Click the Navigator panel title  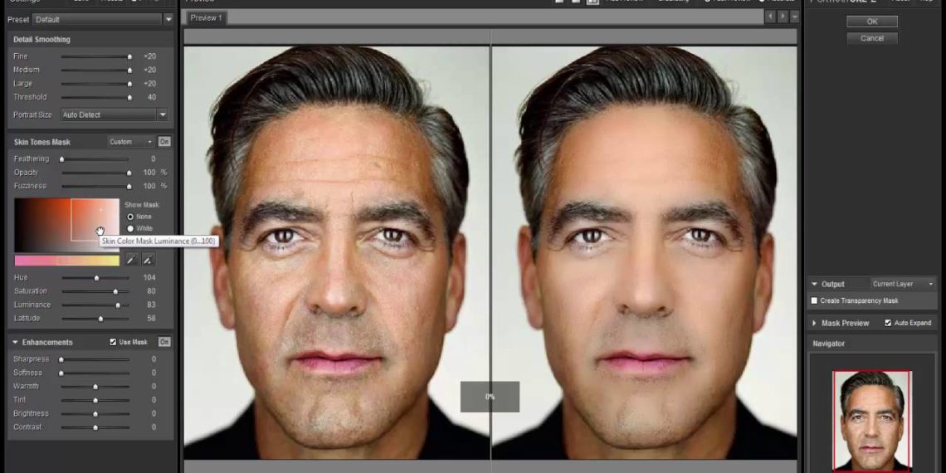(828, 344)
